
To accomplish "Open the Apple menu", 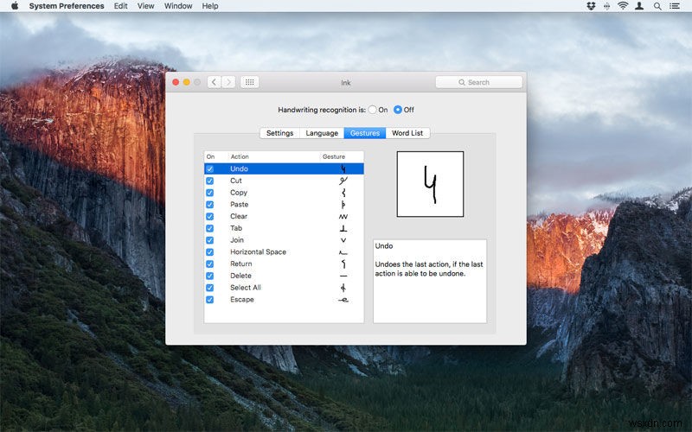I will 14,6.
